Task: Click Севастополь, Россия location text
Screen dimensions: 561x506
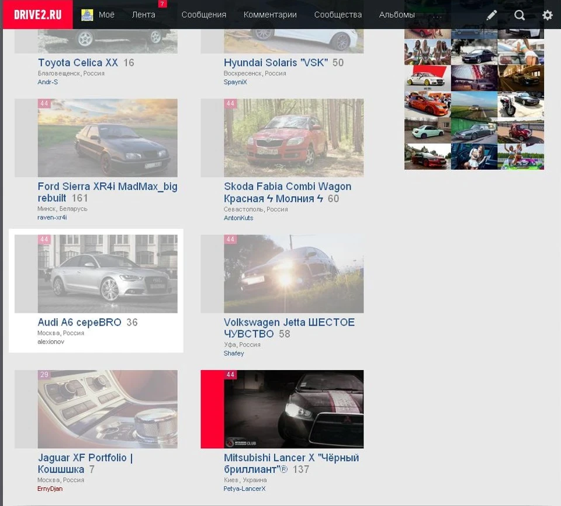Action: [255, 210]
